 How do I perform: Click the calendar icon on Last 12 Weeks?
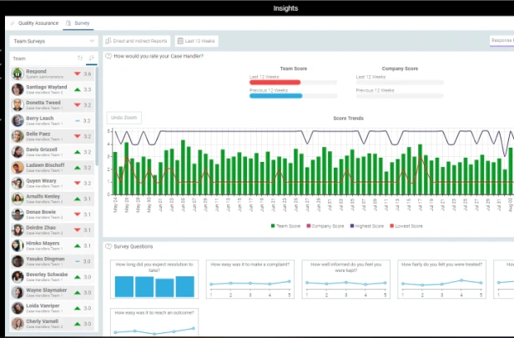click(180, 41)
